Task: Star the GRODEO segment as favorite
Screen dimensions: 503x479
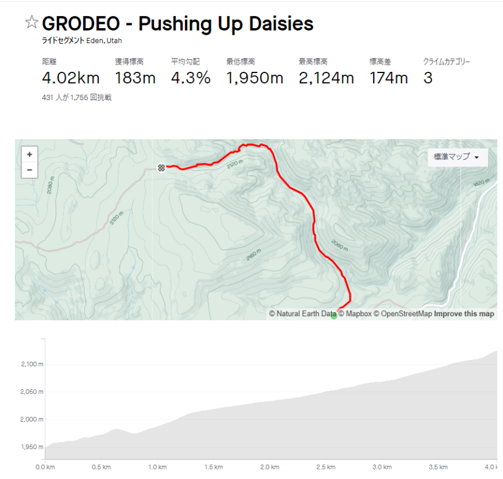Action: pos(31,23)
